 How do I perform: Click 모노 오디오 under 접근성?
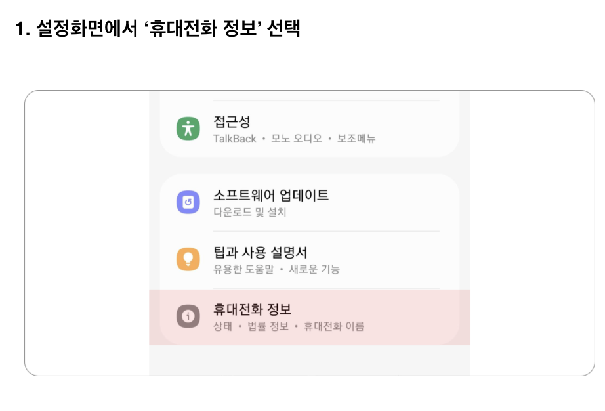[297, 139]
